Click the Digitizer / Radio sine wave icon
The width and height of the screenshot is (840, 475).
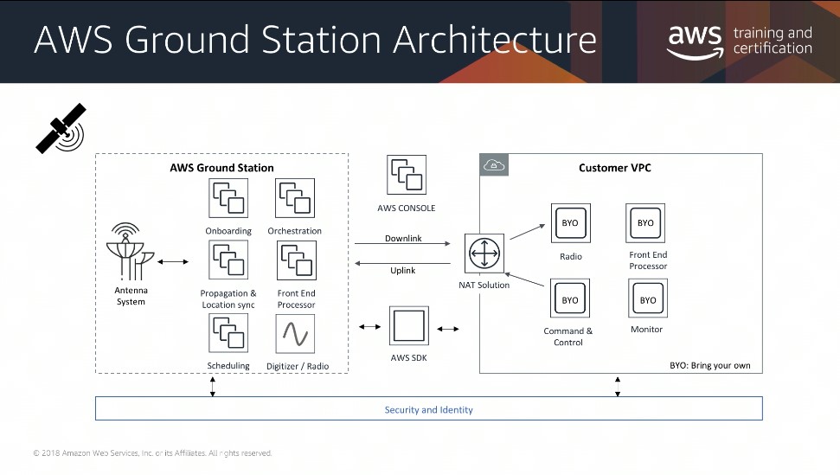[295, 334]
